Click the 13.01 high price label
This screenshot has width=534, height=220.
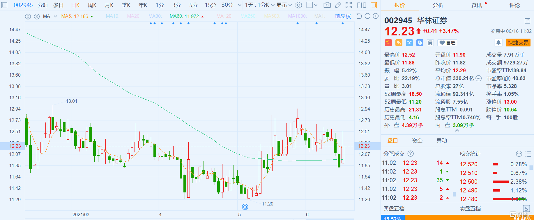point(71,101)
